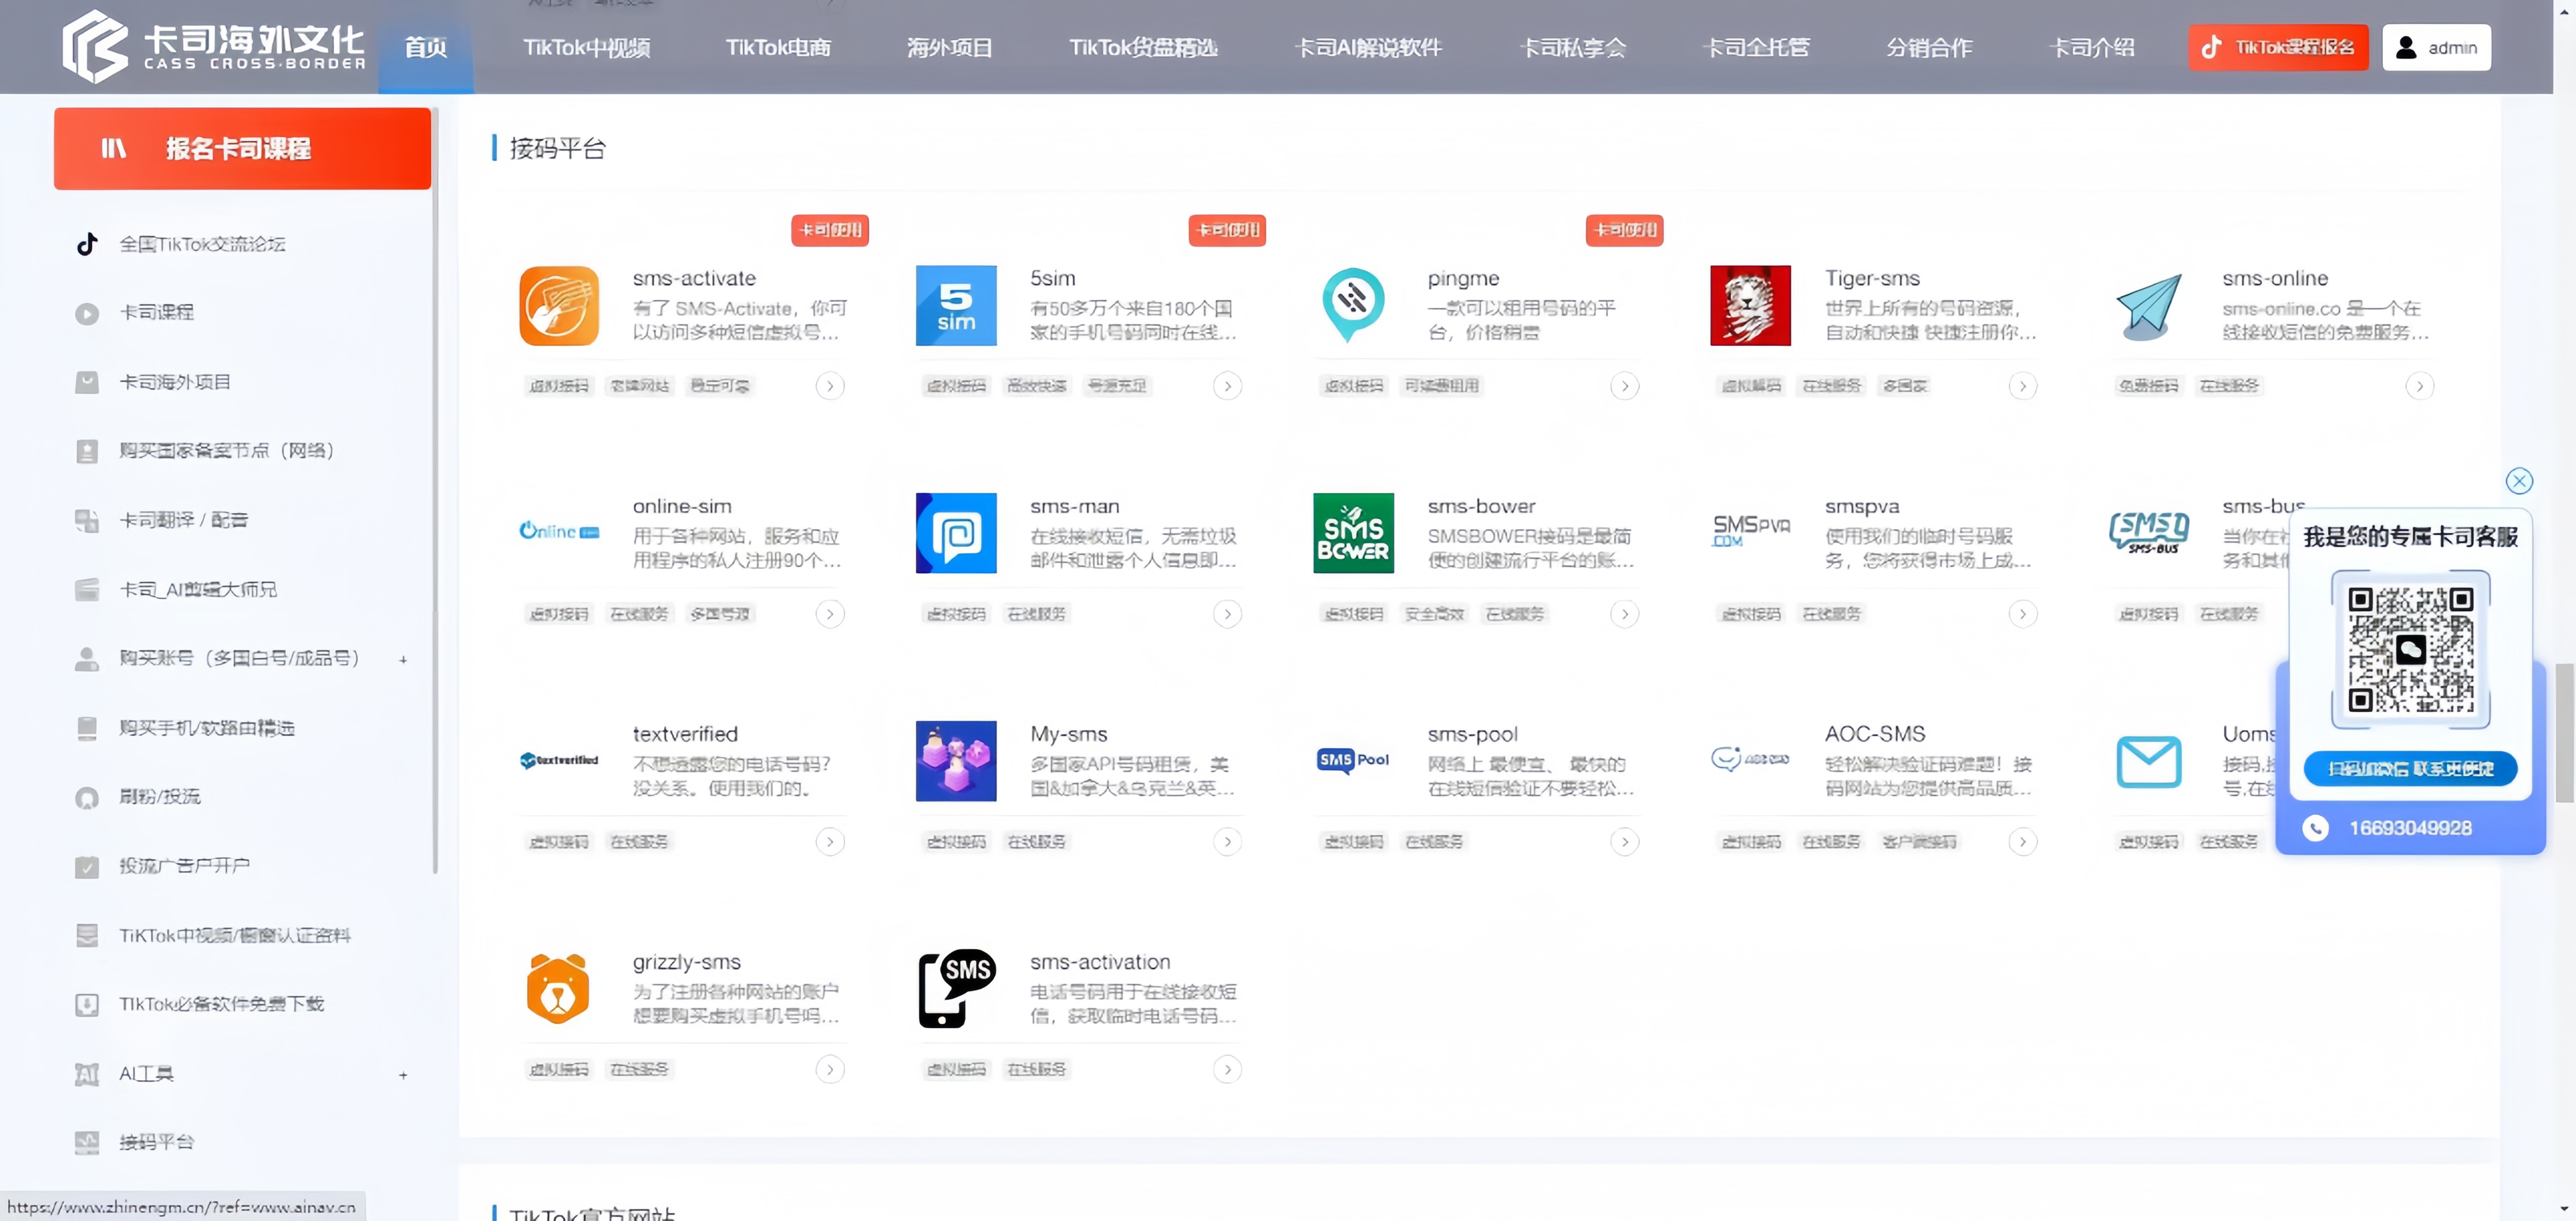Click the icon beside 卡司海外项目
The image size is (2576, 1221).
tap(87, 383)
